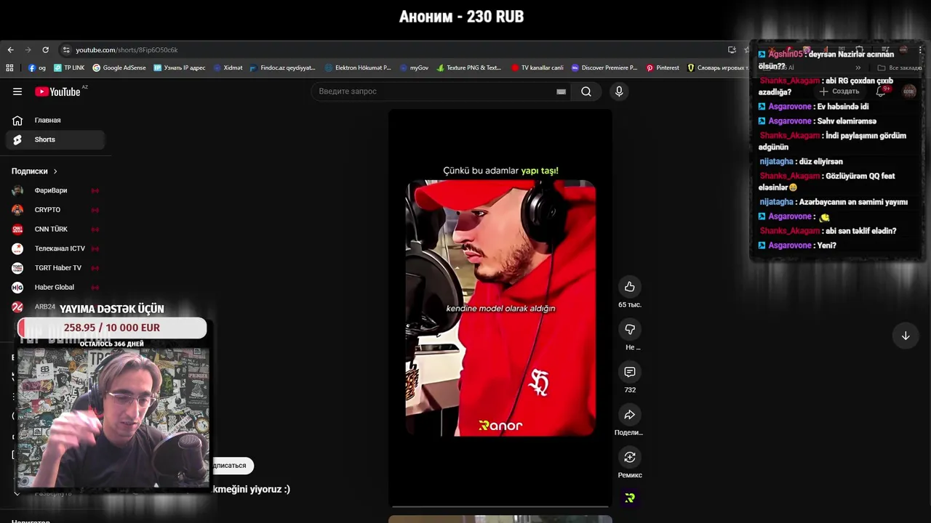Image resolution: width=931 pixels, height=523 pixels.
Task: Click the Short video player
Action: pos(500,307)
